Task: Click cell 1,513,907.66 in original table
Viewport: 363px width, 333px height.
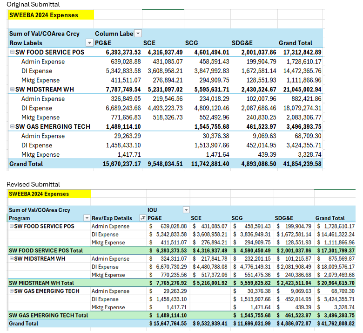Action: tap(212, 145)
